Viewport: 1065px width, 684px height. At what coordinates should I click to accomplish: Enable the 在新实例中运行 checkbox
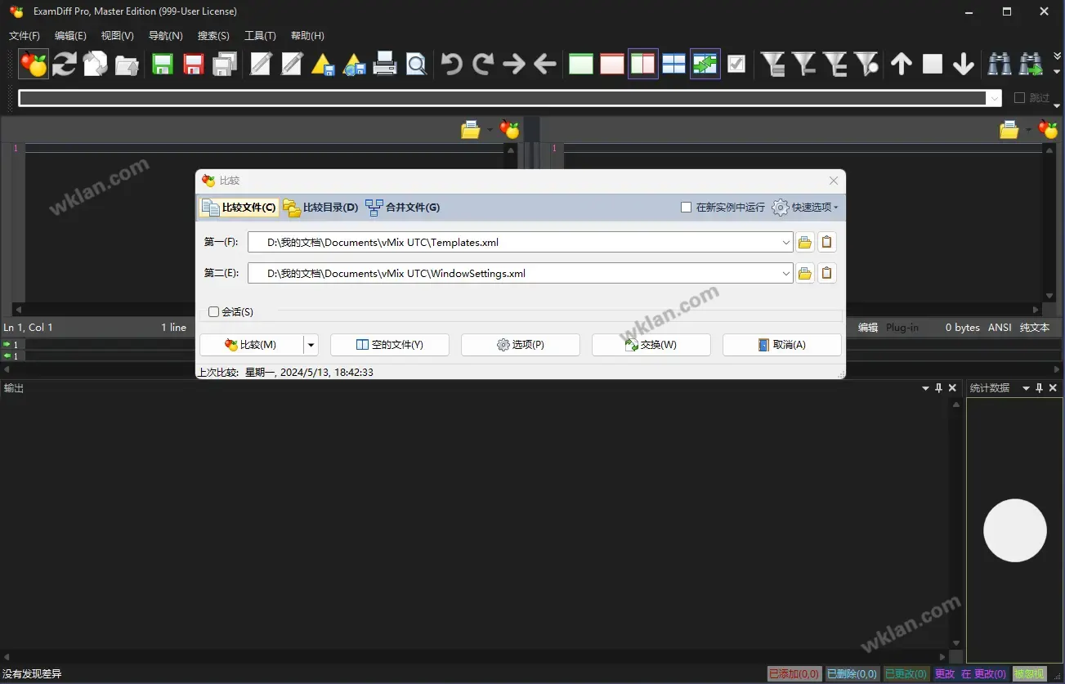tap(687, 208)
